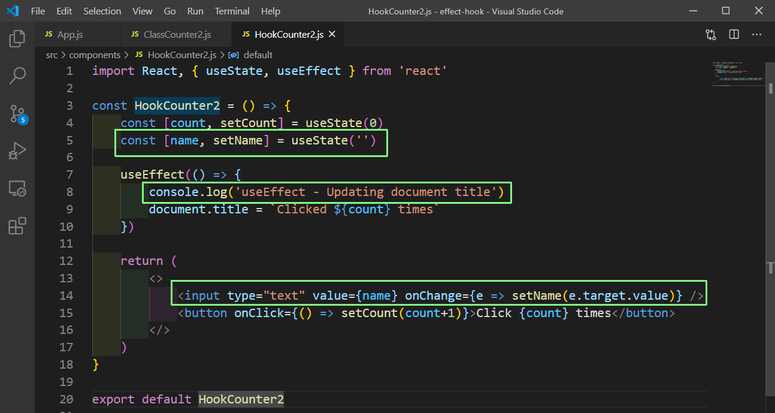Split the editor to the right
The height and width of the screenshot is (413, 775).
(x=734, y=35)
